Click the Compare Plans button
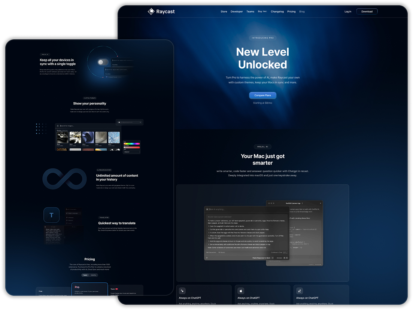Viewport: 413px width, 310px height. point(262,95)
